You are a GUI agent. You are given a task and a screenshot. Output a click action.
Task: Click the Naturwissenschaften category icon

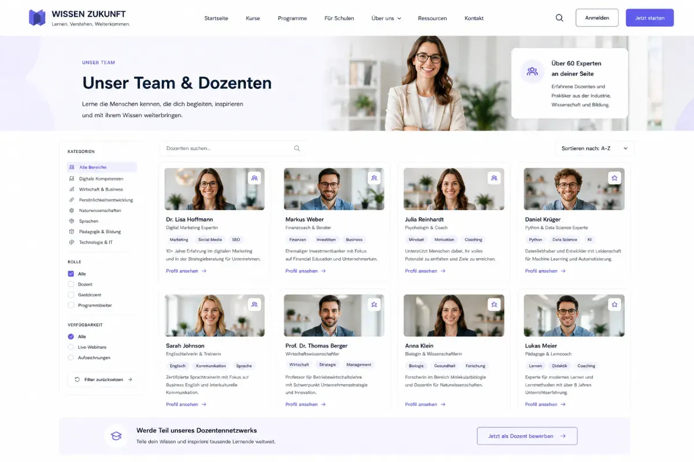(72, 210)
